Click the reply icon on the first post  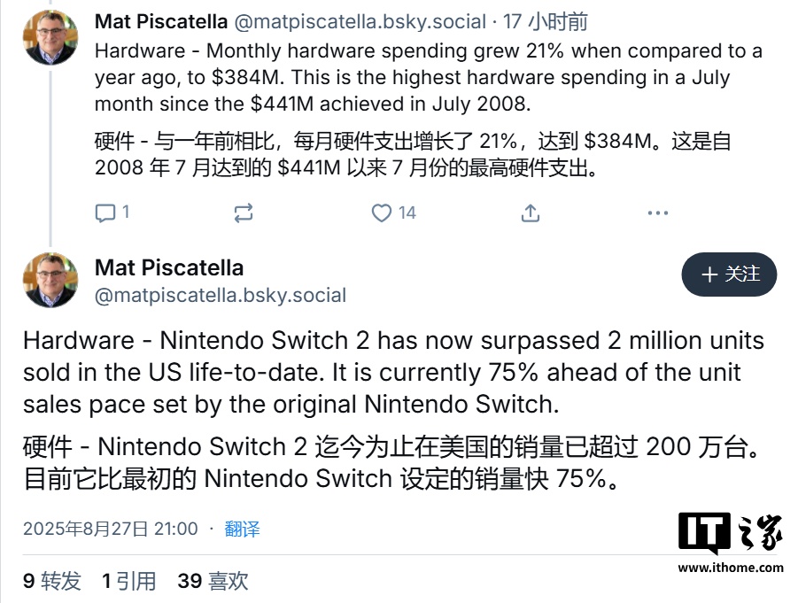coord(105,213)
